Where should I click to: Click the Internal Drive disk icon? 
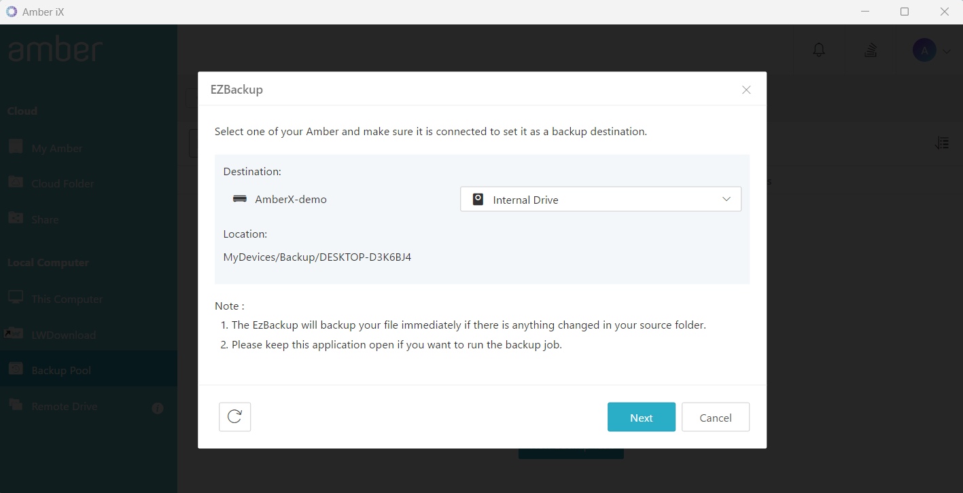coord(478,200)
